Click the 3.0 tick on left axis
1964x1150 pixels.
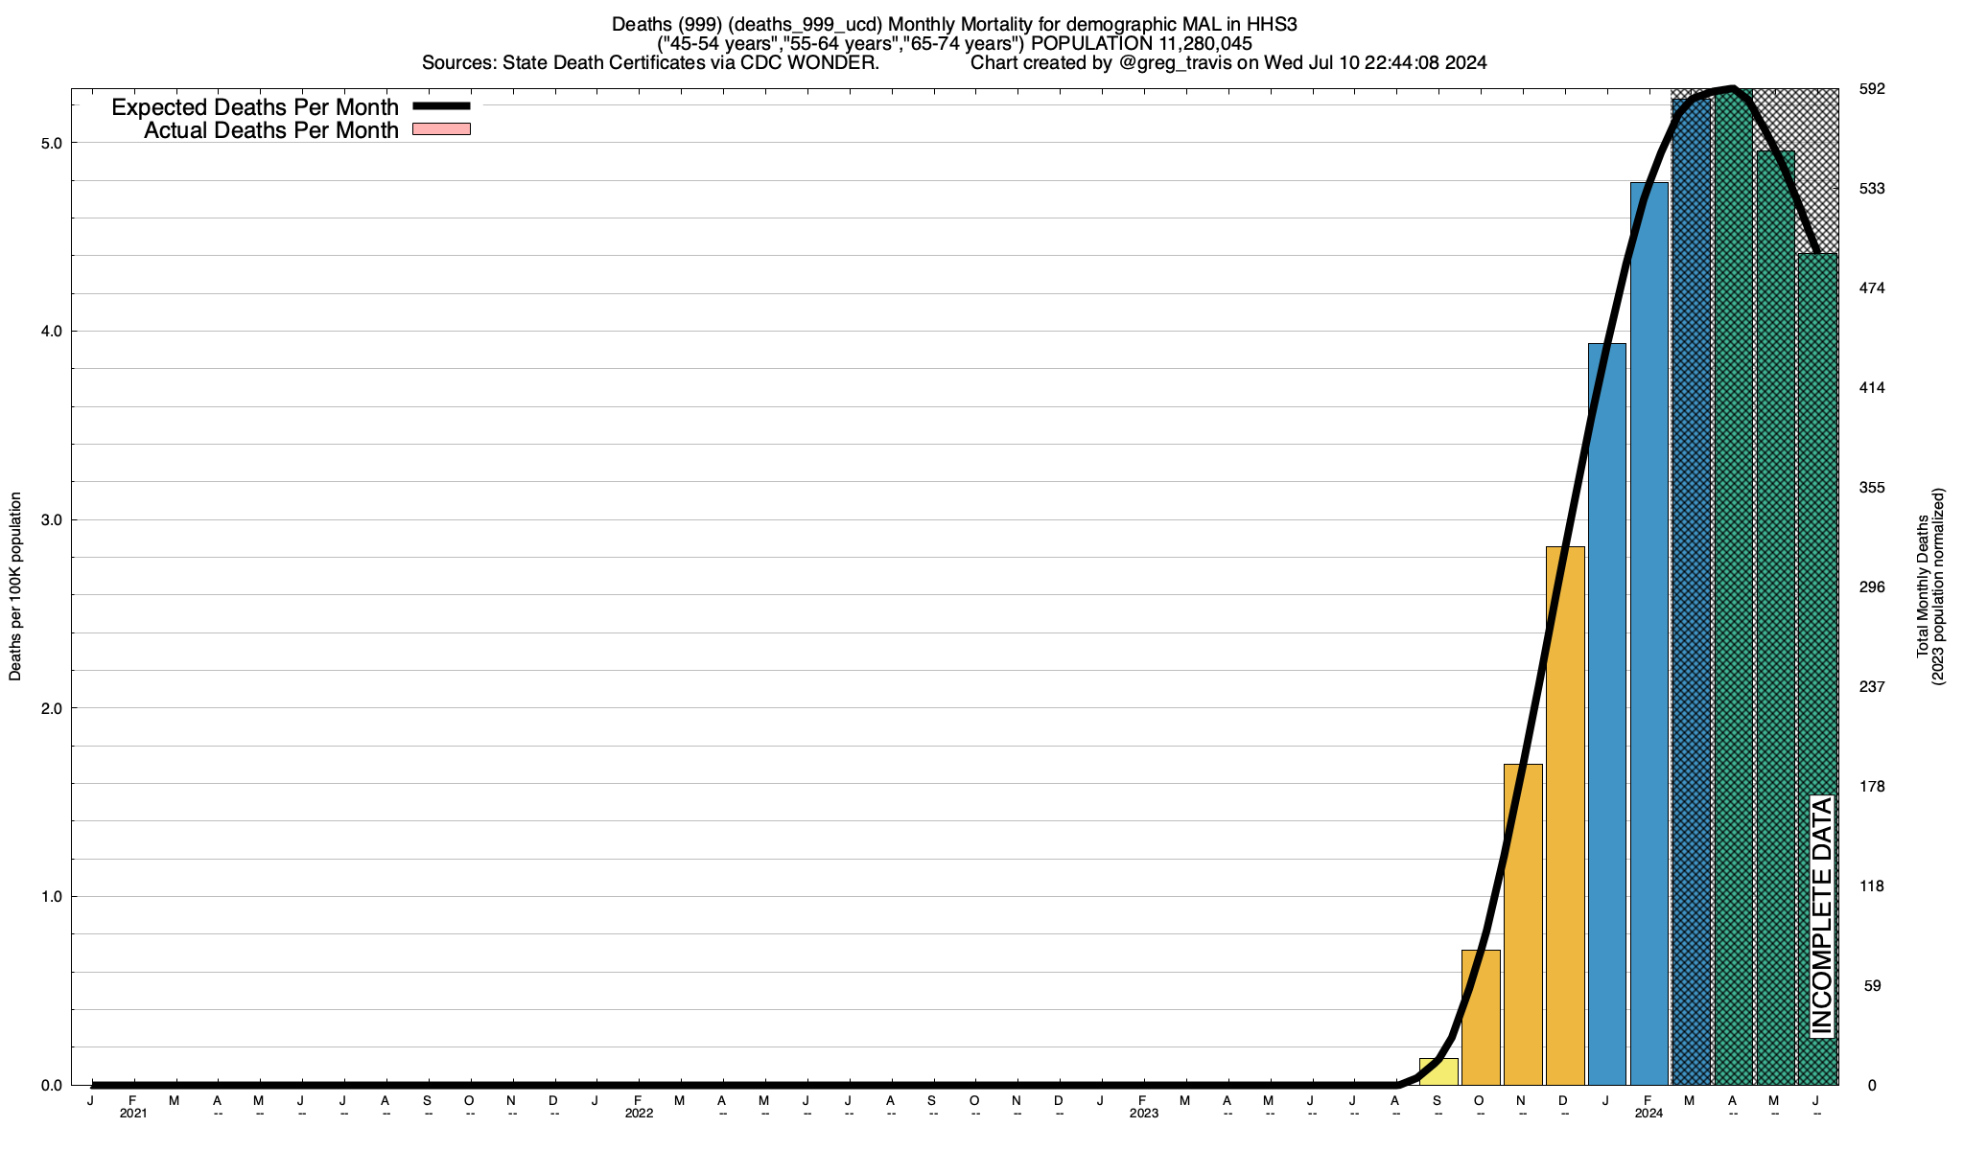(x=52, y=519)
